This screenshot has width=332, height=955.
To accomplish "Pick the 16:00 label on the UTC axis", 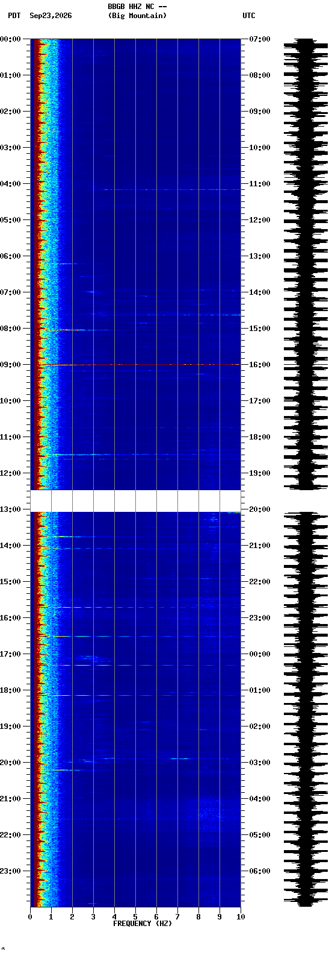I will (260, 365).
